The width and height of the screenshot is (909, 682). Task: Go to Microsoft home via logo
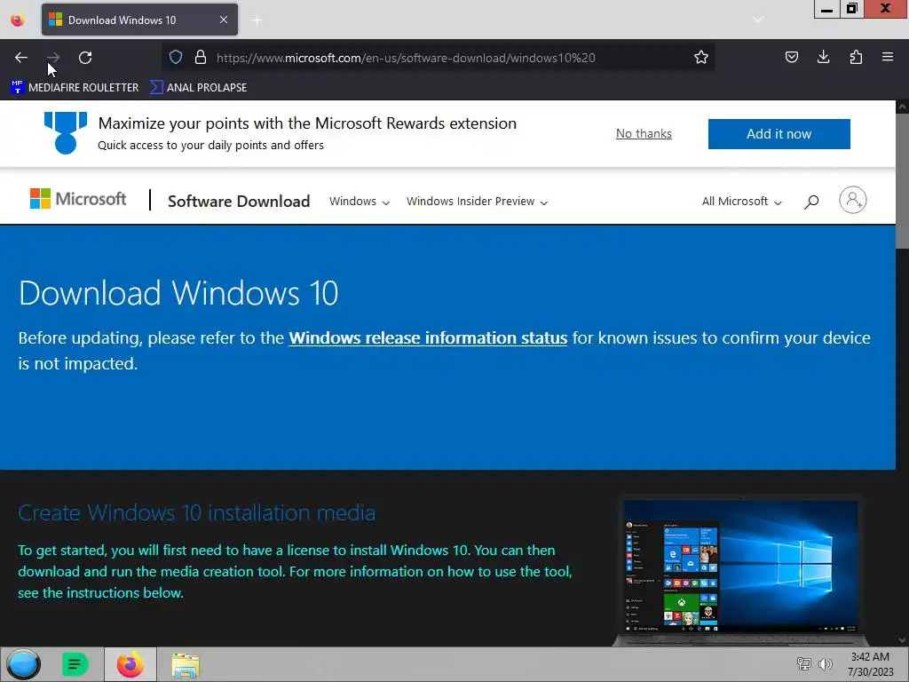tap(78, 199)
